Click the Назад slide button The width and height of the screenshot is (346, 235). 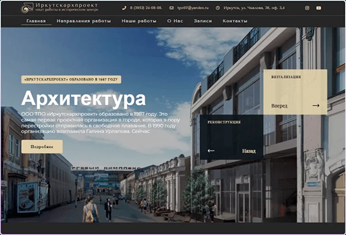(x=249, y=151)
